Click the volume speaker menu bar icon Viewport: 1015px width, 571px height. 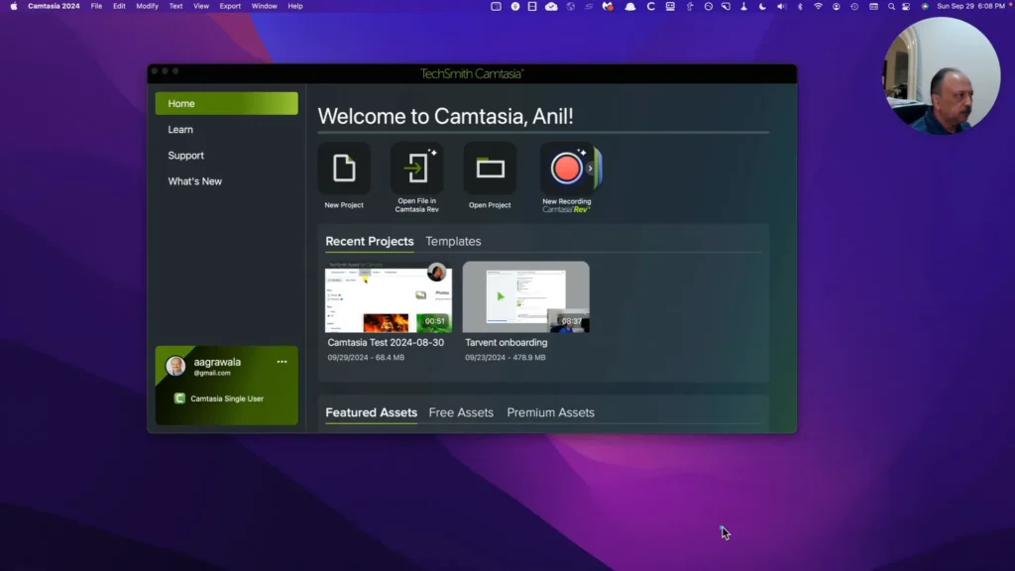click(781, 6)
